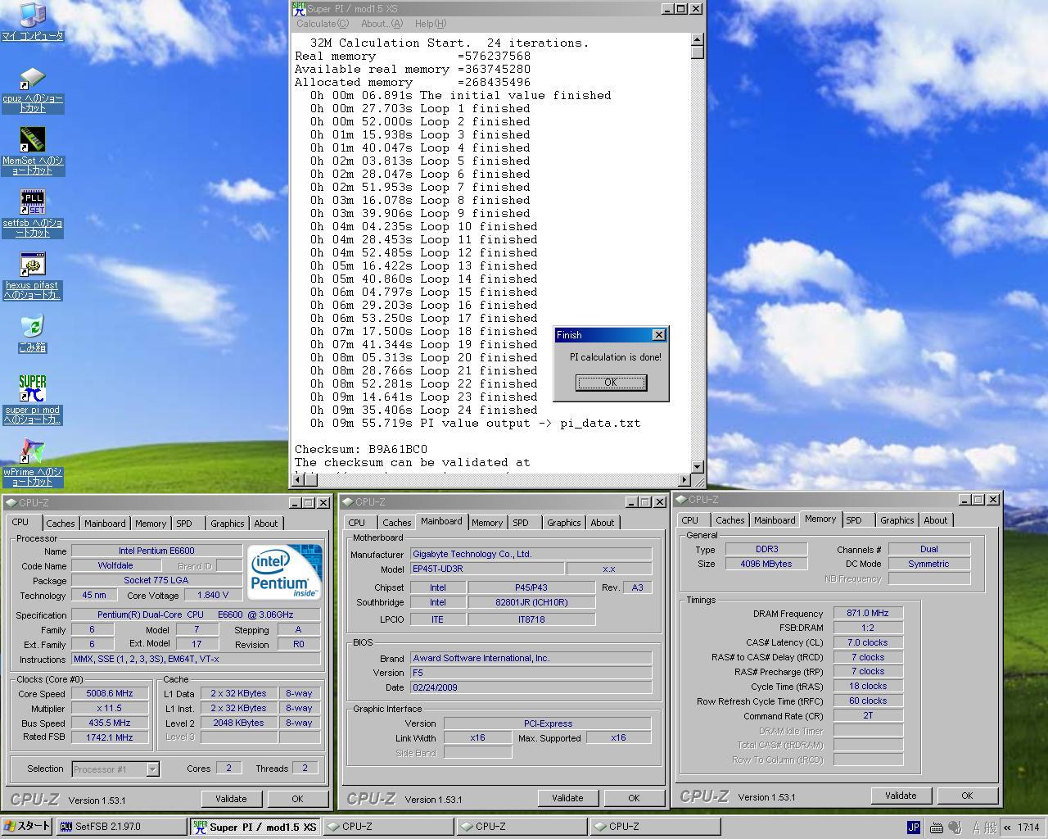Viewport: 1048px width, 839px height.
Task: Click OK in middle CPU-Z window
Action: 634,798
